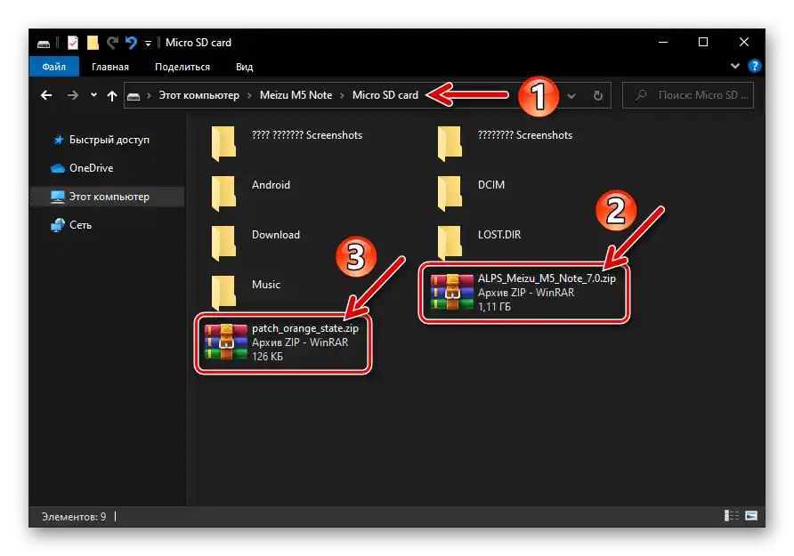Switch to large icons view in status bar
The image size is (794, 556).
pyautogui.click(x=751, y=516)
